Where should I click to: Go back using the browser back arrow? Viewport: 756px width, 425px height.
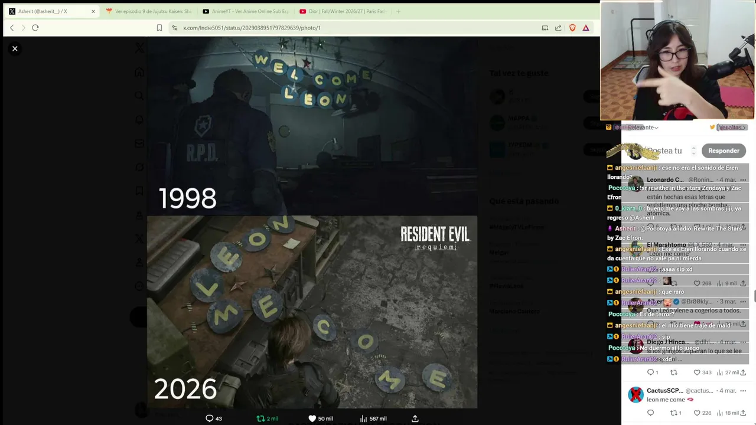pos(12,28)
